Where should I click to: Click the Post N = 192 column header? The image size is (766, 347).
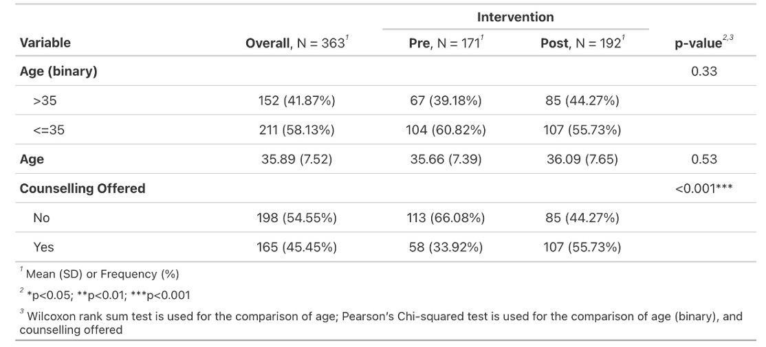tap(582, 43)
